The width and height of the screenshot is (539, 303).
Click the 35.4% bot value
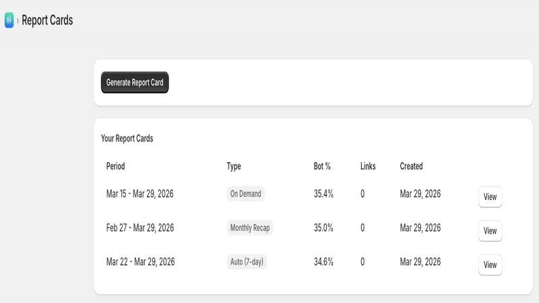tap(323, 194)
